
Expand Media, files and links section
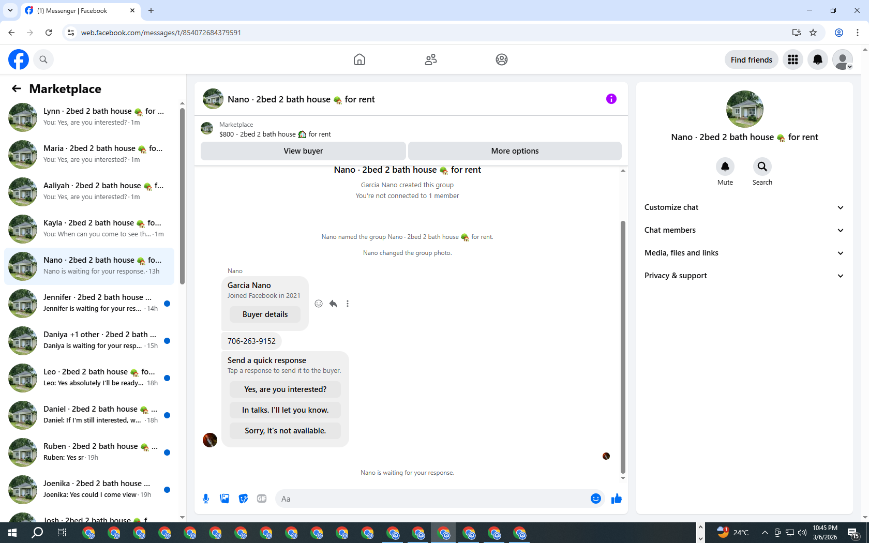point(744,253)
